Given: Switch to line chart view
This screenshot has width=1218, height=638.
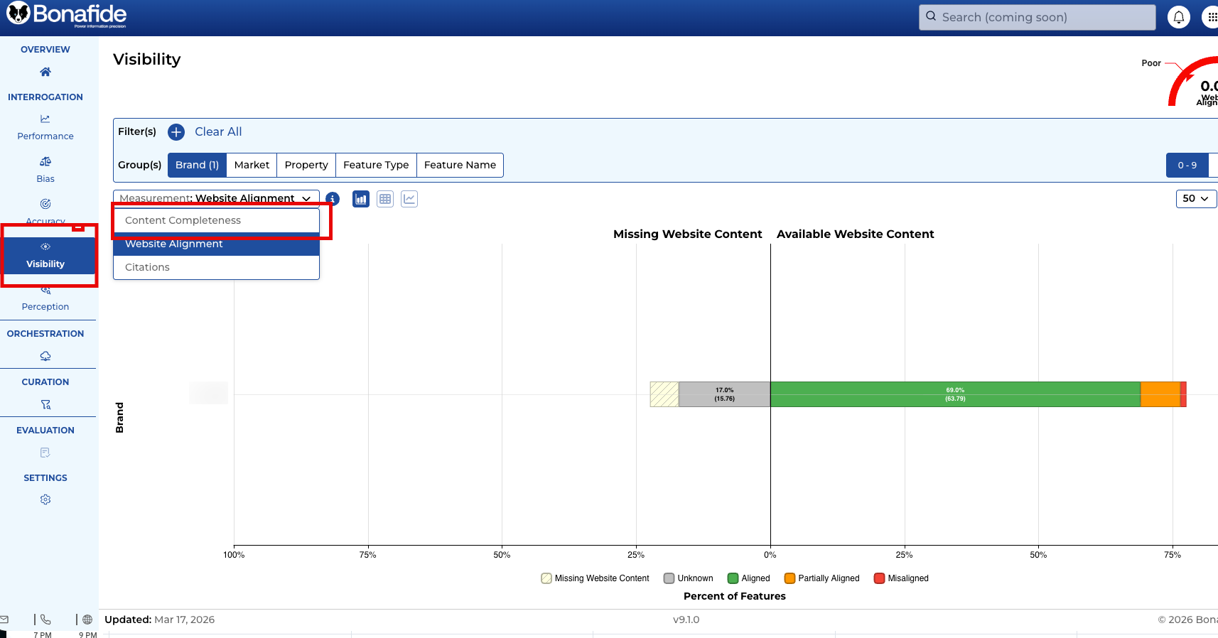Looking at the screenshot, I should [409, 199].
